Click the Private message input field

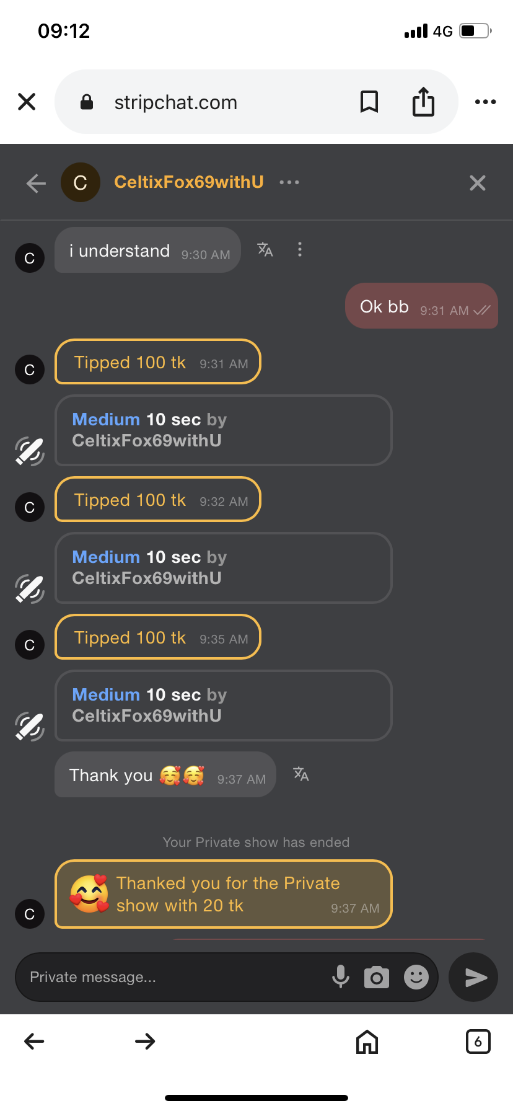173,977
